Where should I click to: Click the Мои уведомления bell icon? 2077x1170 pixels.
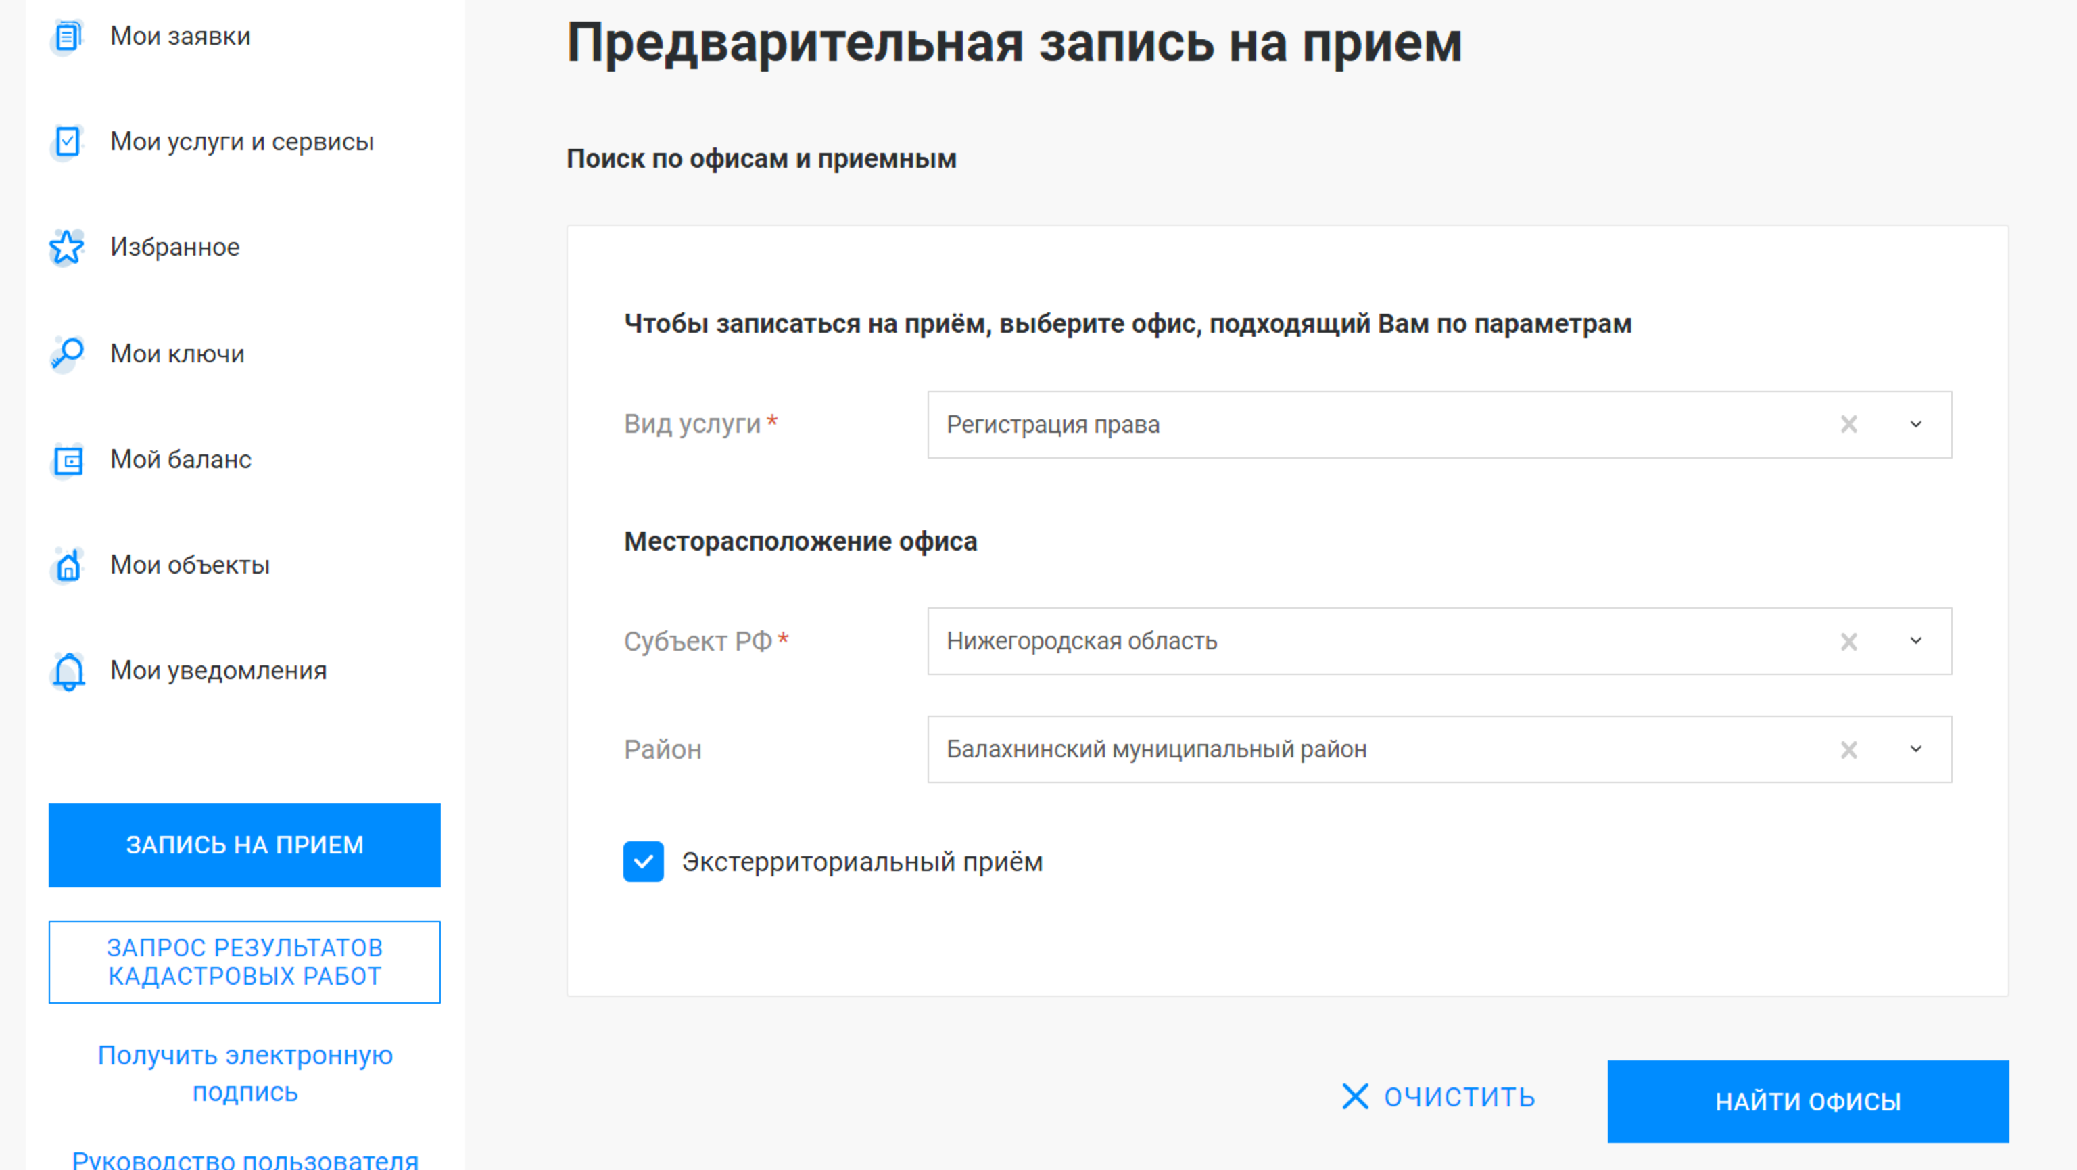tap(68, 671)
